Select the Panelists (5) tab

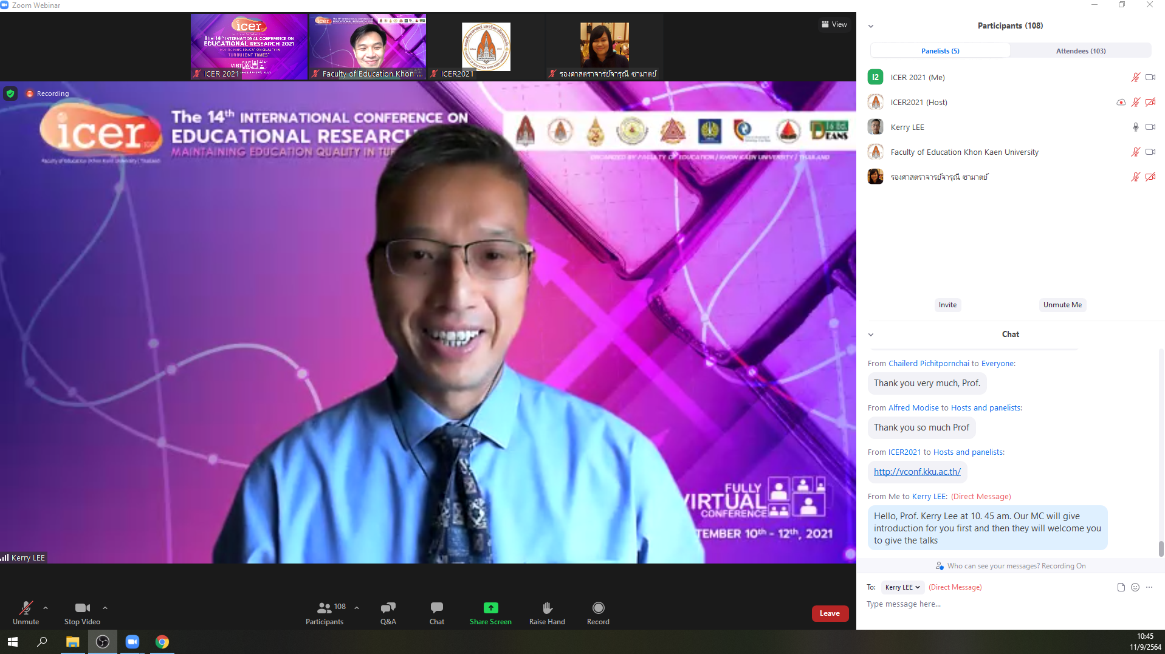[940, 51]
